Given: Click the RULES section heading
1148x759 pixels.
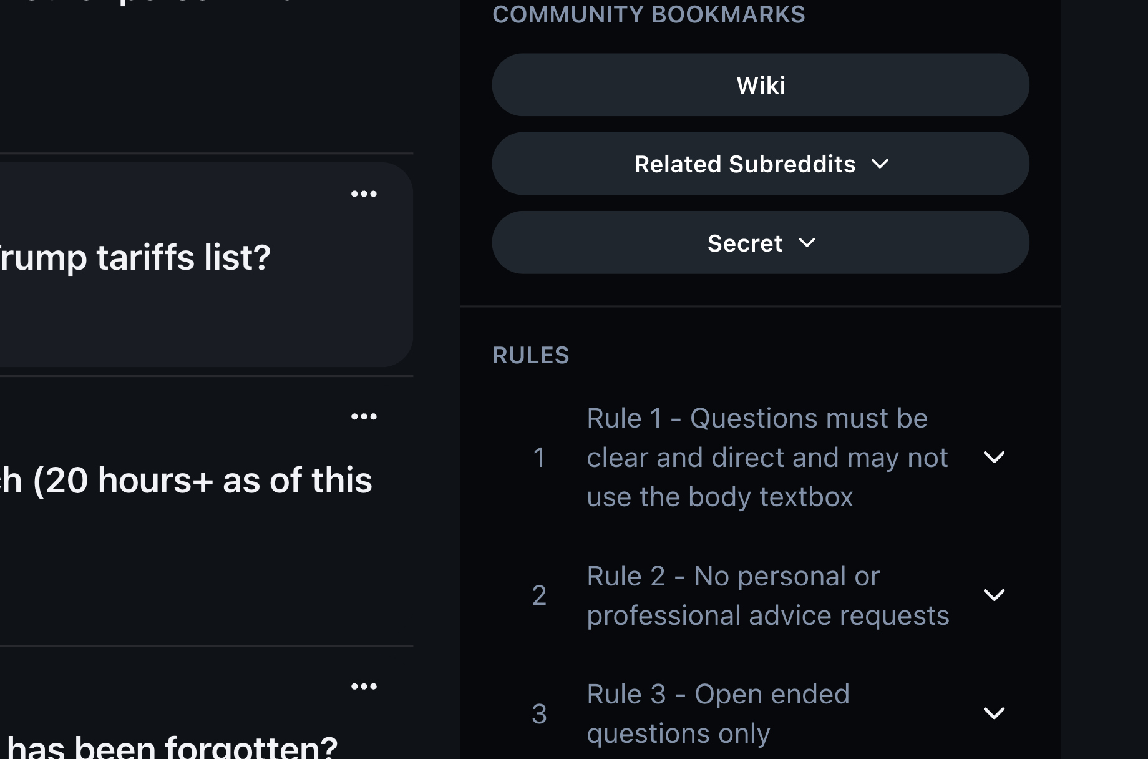Looking at the screenshot, I should click(530, 355).
